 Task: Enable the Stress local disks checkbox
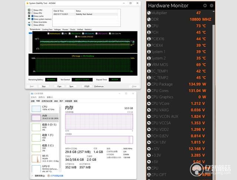pyautogui.click(x=32, y=22)
